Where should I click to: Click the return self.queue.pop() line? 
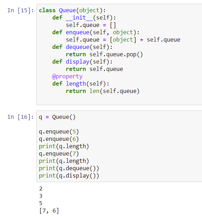tap(104, 55)
